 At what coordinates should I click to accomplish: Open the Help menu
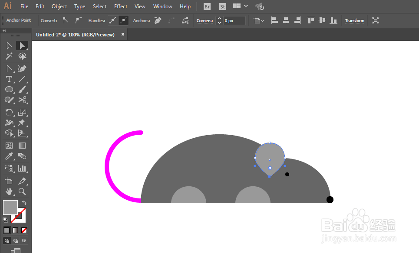pyautogui.click(x=185, y=6)
